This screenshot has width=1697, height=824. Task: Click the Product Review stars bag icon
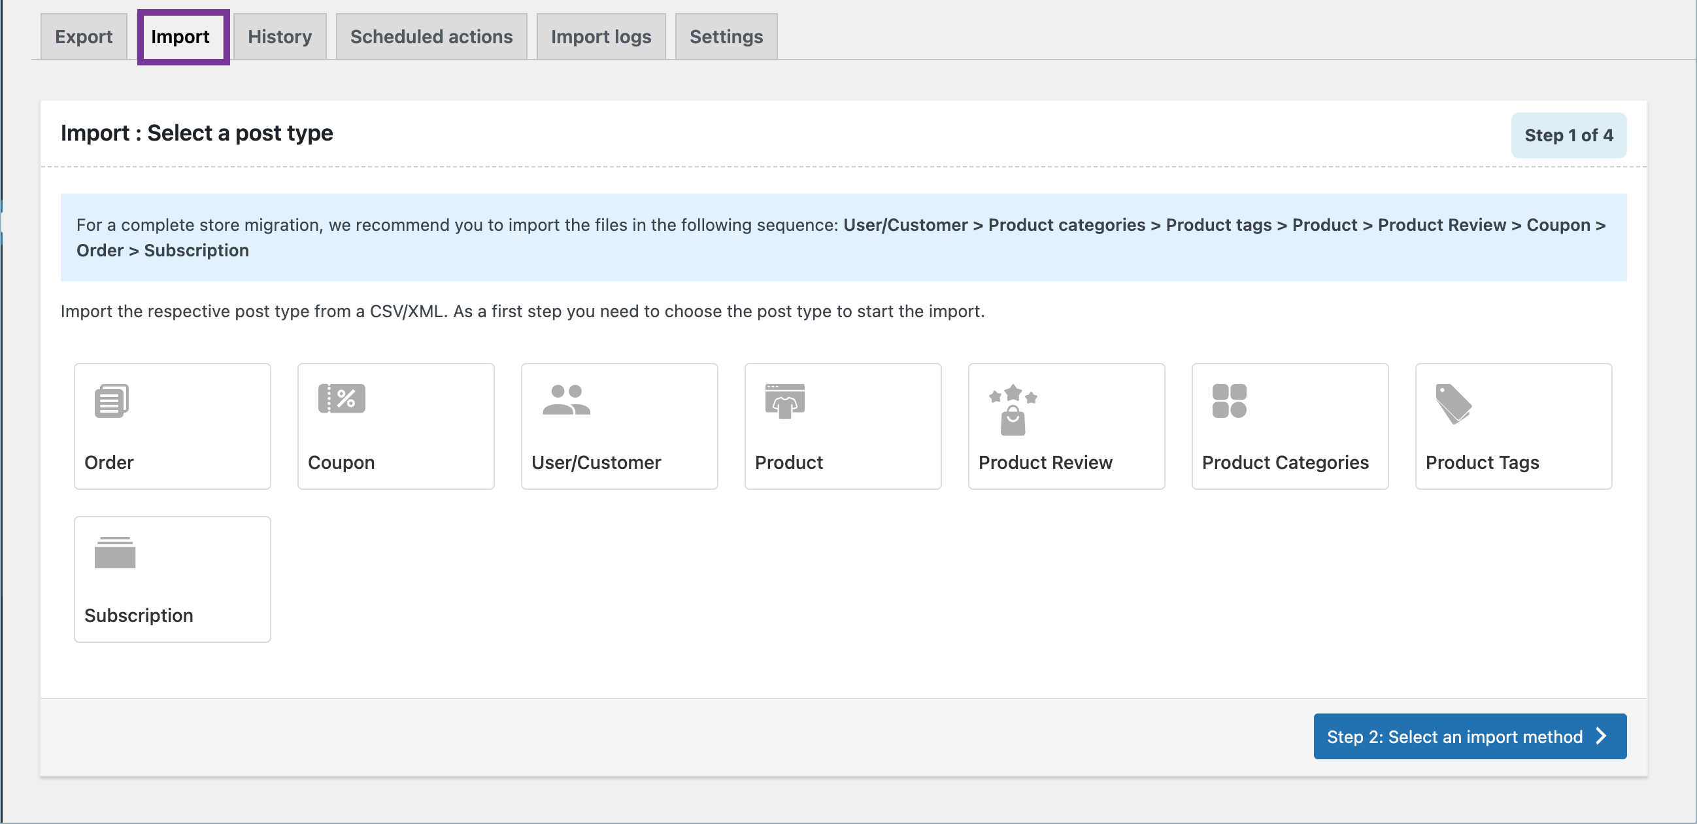1013,410
